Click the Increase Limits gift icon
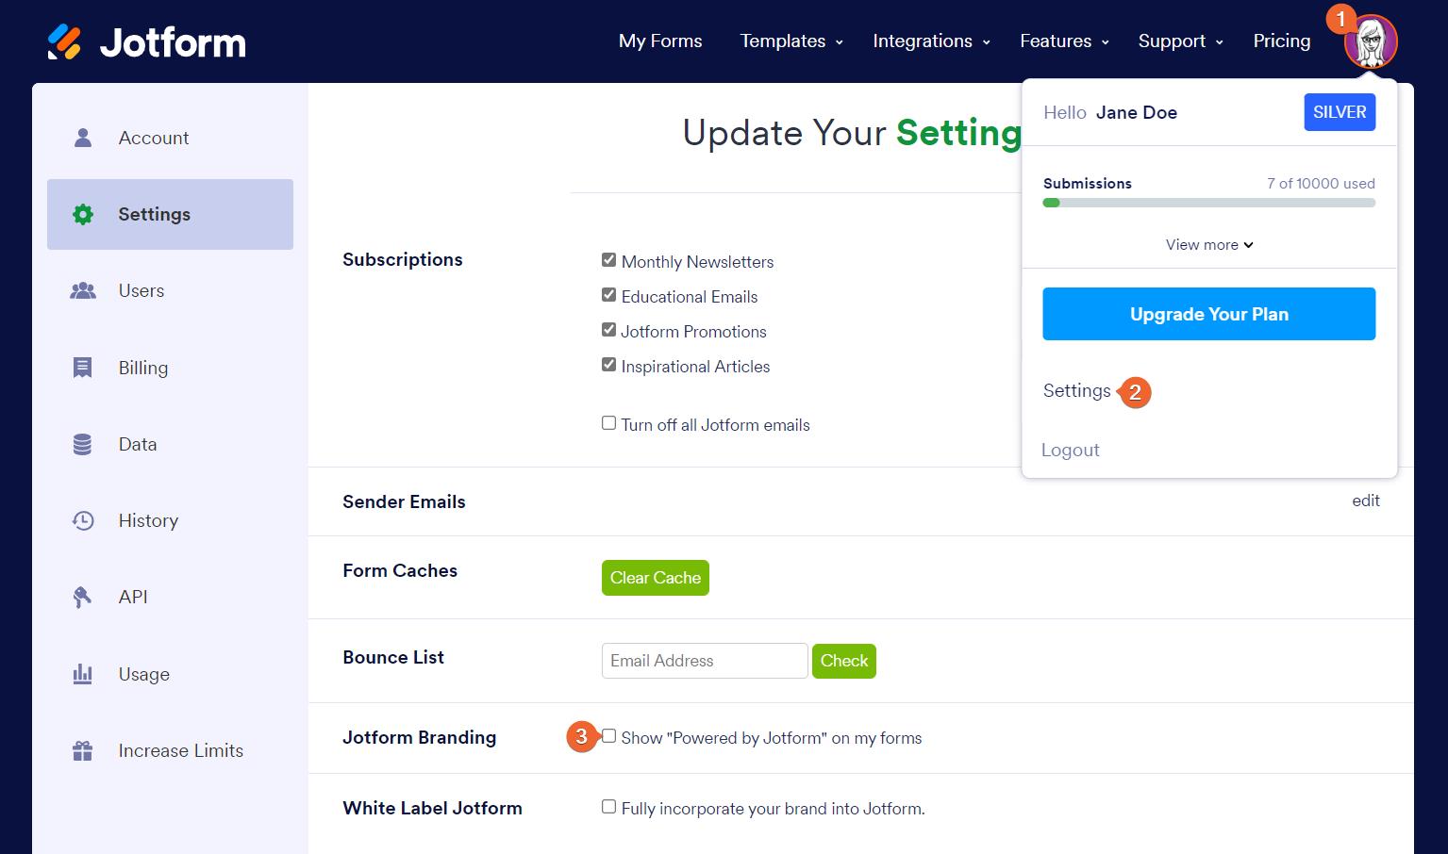The width and height of the screenshot is (1448, 854). tap(83, 750)
